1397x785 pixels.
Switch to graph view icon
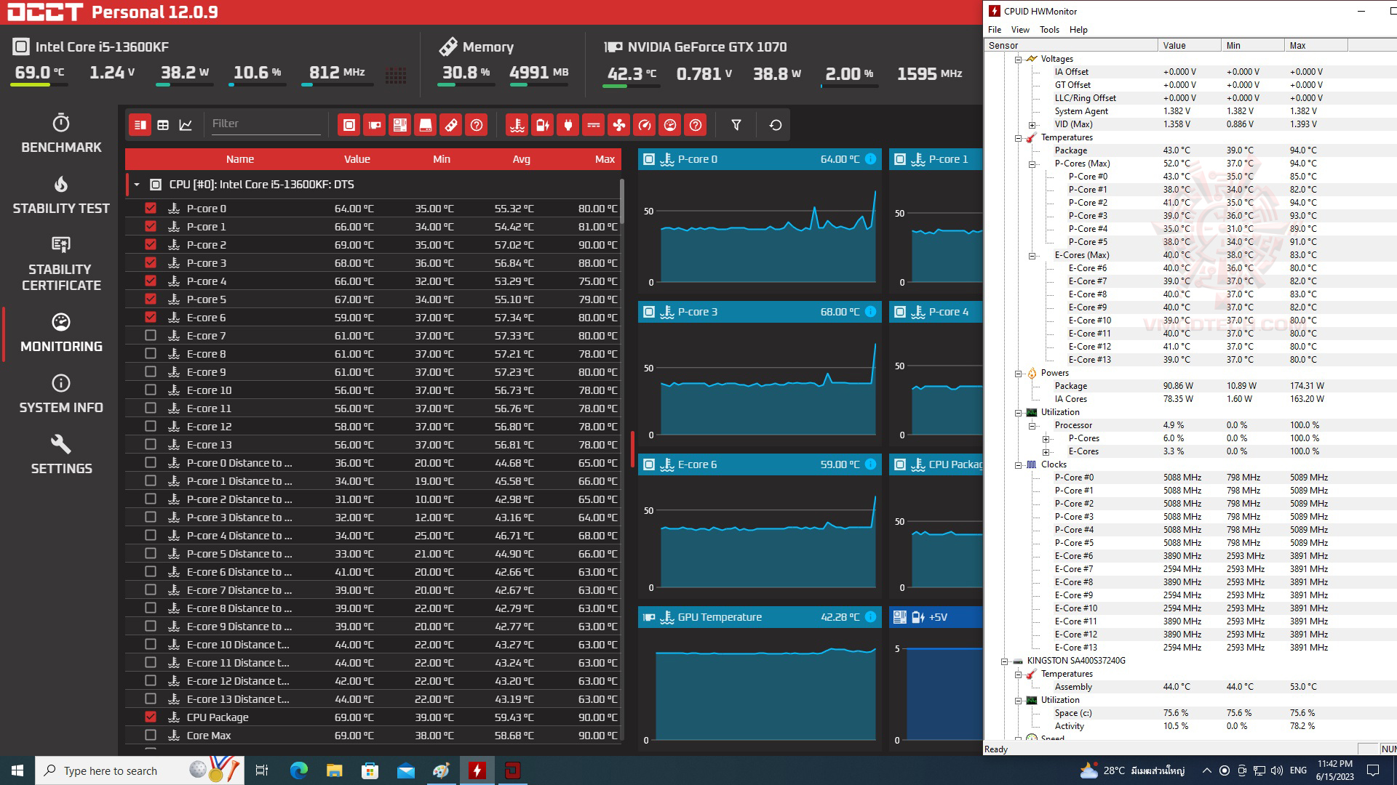click(x=186, y=125)
